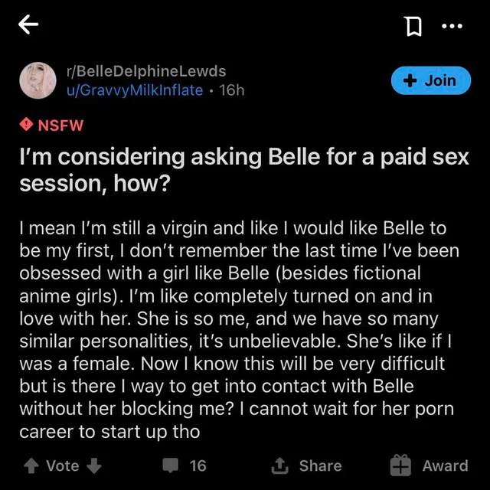Image resolution: width=490 pixels, height=490 pixels.
Task: Open r/BelleDelphineLewds subreddit link
Action: click(x=146, y=71)
